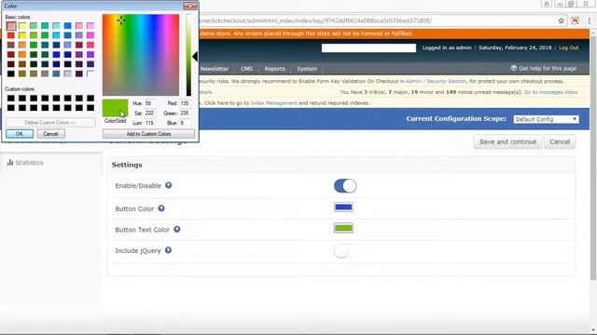
Task: Open the Default Config scope dropdown
Action: tap(546, 119)
